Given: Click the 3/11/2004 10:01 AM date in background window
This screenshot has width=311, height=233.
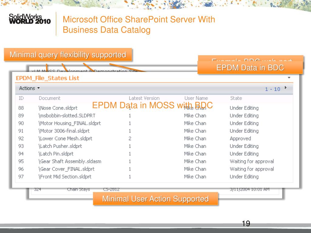Looking at the screenshot, I should (250, 190).
